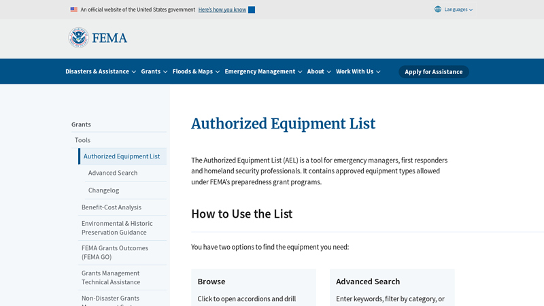This screenshot has width=544, height=306.
Task: Open the Languages dropdown
Action: coord(454,10)
